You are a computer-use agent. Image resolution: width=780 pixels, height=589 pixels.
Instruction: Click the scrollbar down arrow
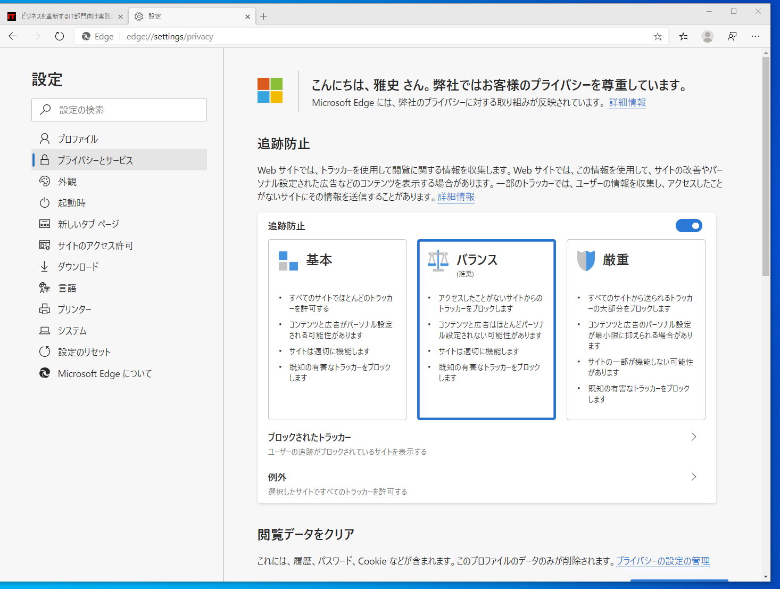pyautogui.click(x=766, y=577)
